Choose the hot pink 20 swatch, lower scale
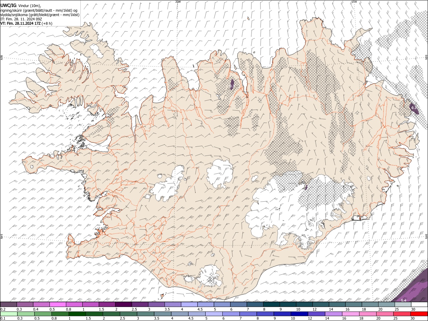The image size is (428, 321). click(x=385, y=314)
